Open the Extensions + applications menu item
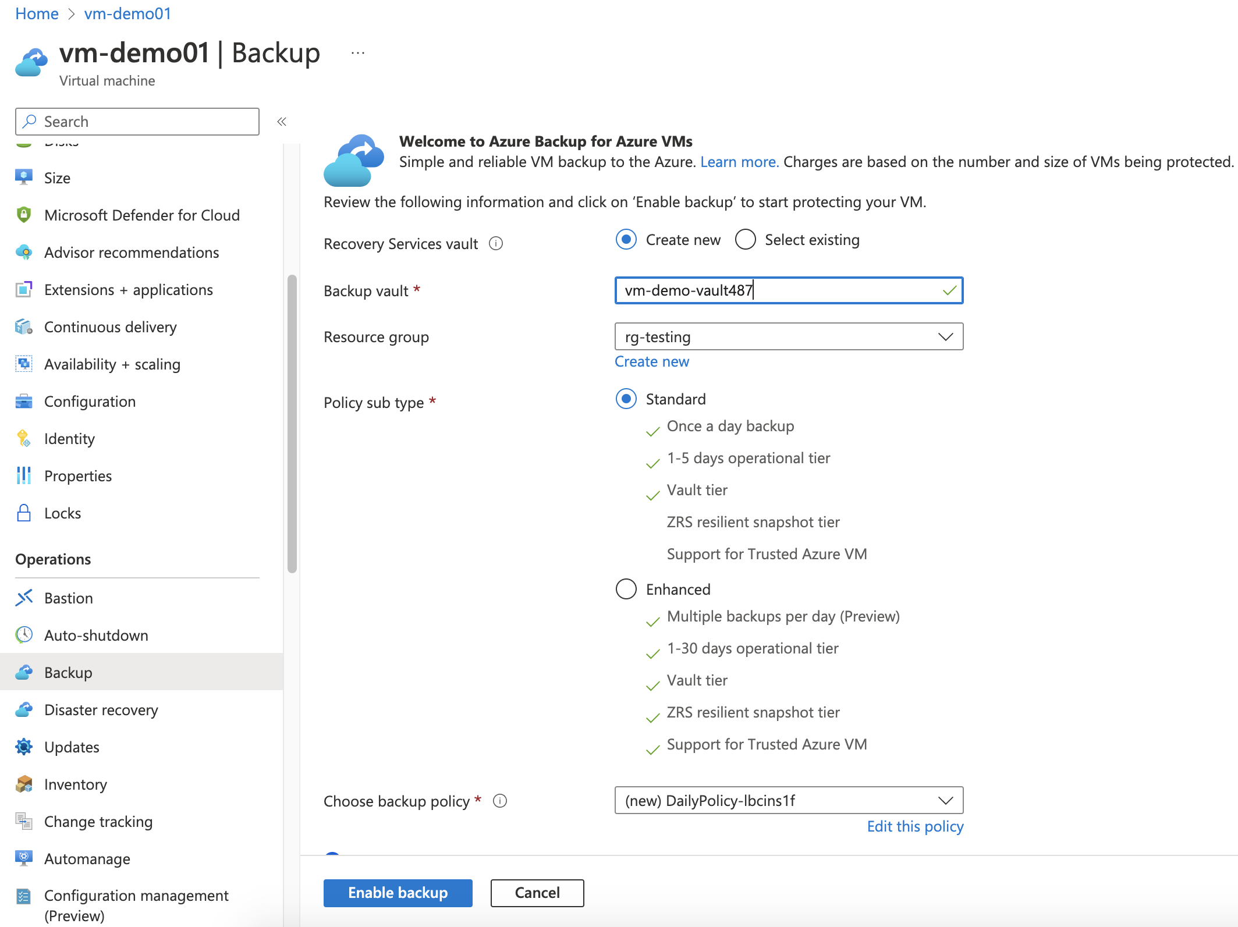The height and width of the screenshot is (927, 1238). coord(129,289)
